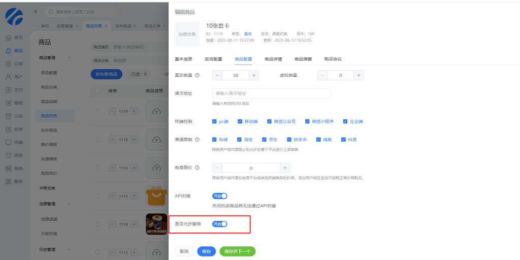Viewport: 520px width, 260px height.
Task: Click the help icon beside 渠道限制
Action: click(x=197, y=139)
